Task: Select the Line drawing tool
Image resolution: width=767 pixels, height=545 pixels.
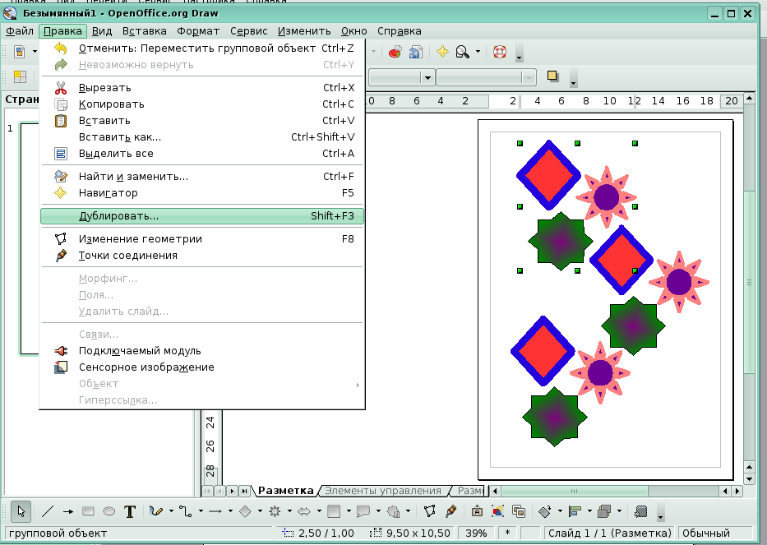Action: 49,511
